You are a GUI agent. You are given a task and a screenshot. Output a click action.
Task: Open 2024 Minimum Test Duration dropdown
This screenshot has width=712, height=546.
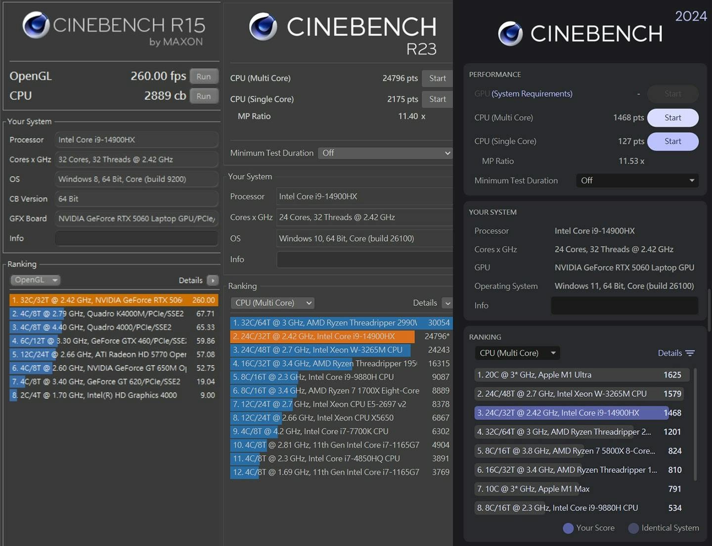pos(637,181)
